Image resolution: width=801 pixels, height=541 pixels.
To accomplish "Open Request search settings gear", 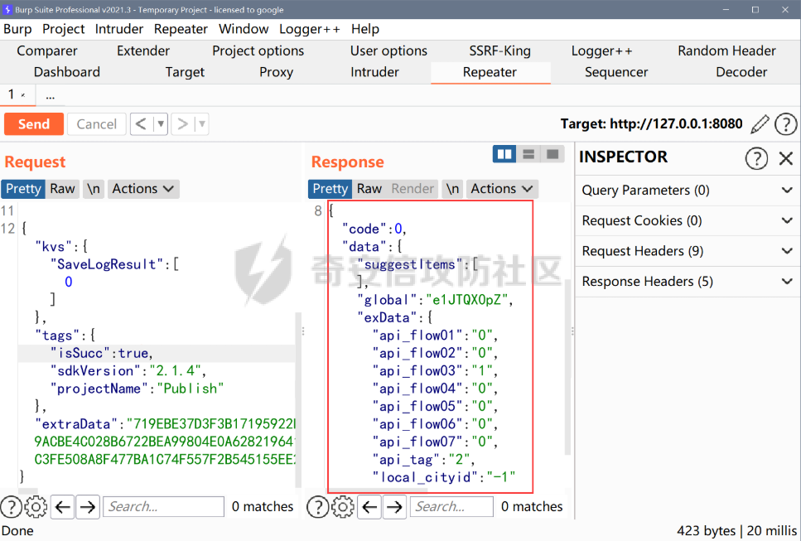I will click(x=36, y=507).
